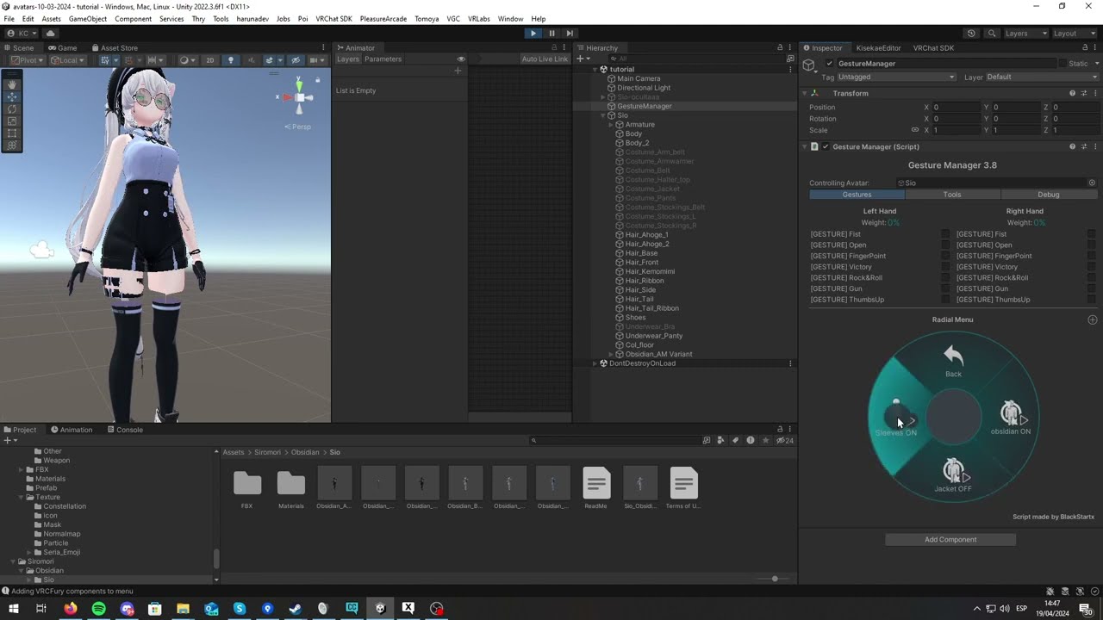Toggle Left Hand Fist gesture checkbox

(x=945, y=234)
